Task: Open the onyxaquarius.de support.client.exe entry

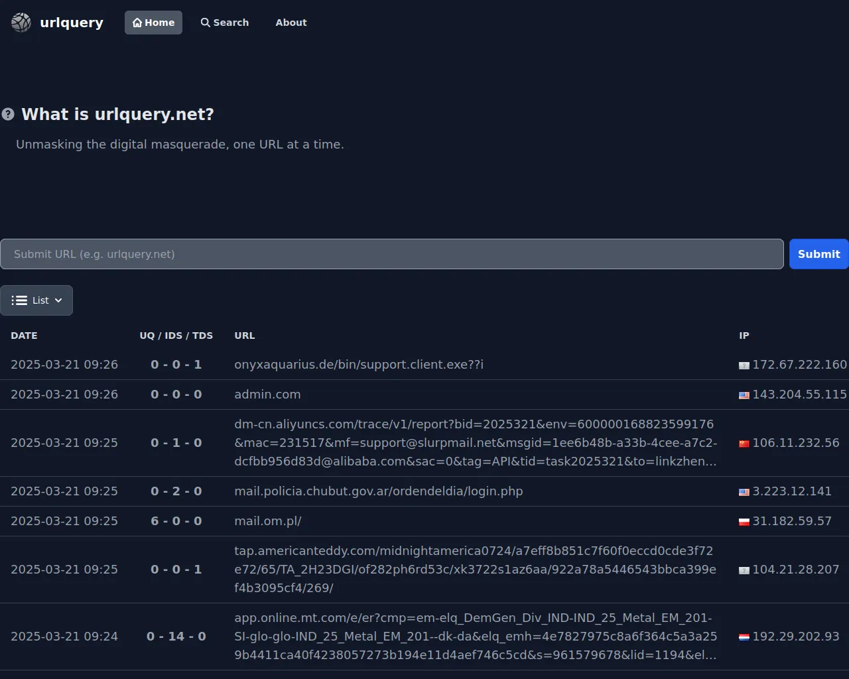Action: pyautogui.click(x=359, y=365)
